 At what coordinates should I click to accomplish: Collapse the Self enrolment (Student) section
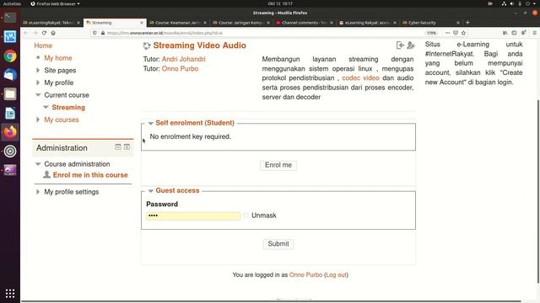(150, 123)
